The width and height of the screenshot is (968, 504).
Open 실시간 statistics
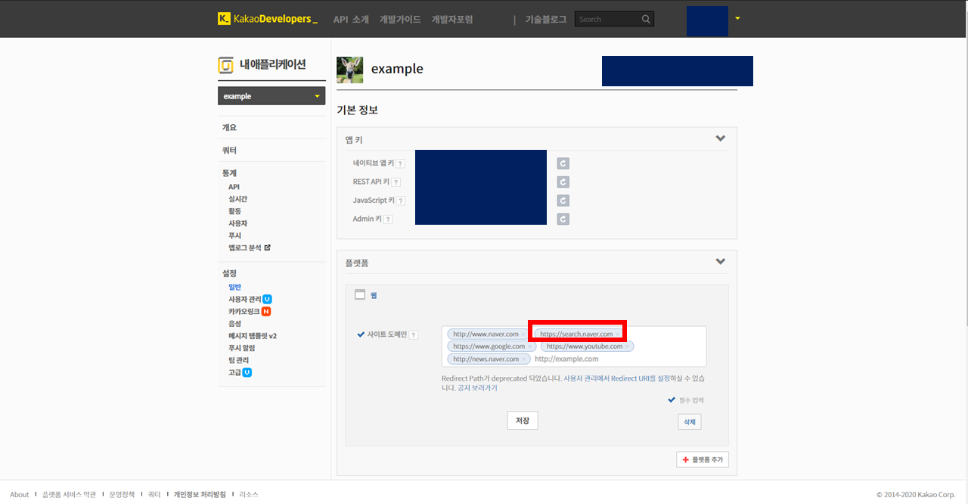pos(237,199)
